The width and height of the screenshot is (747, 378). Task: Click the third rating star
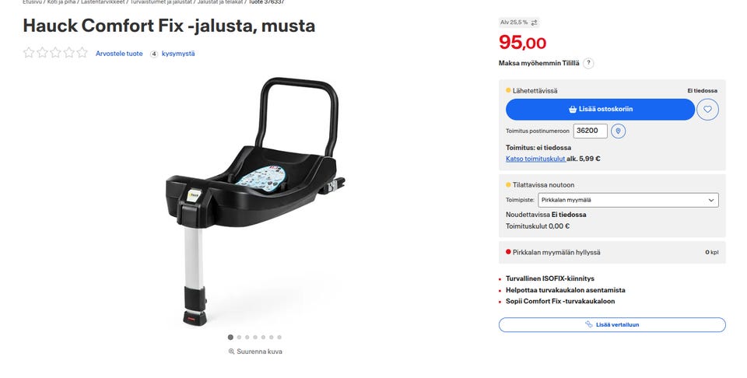tap(56, 53)
